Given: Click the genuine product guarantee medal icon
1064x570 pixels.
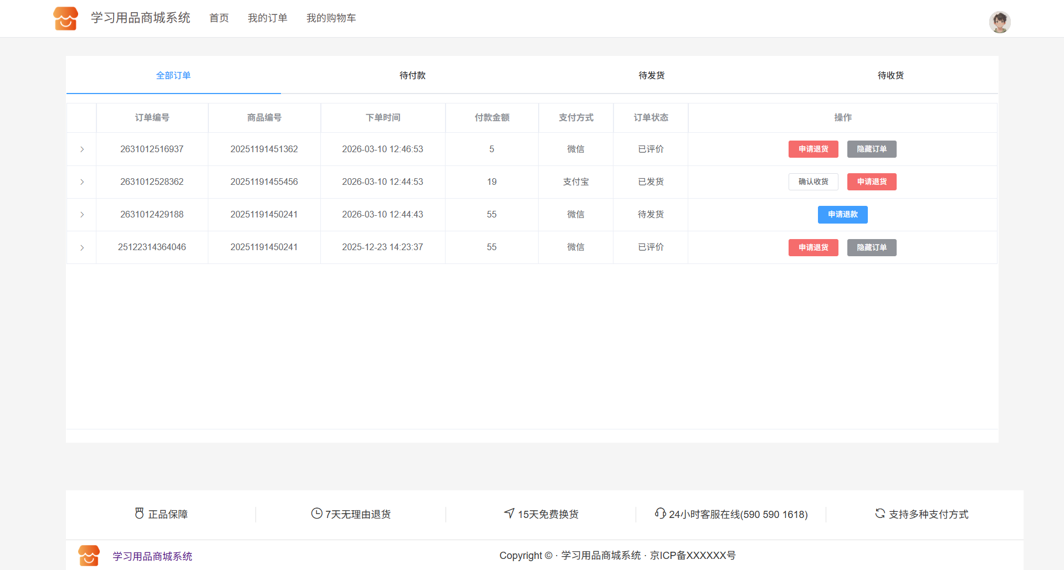Looking at the screenshot, I should [139, 514].
